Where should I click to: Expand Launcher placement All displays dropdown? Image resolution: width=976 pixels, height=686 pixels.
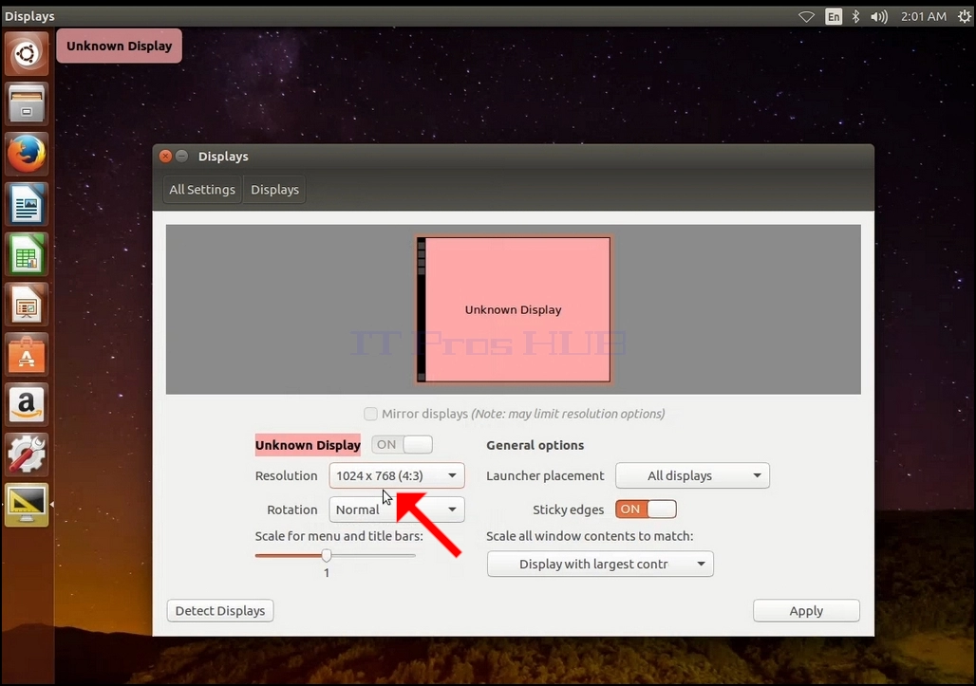[692, 475]
